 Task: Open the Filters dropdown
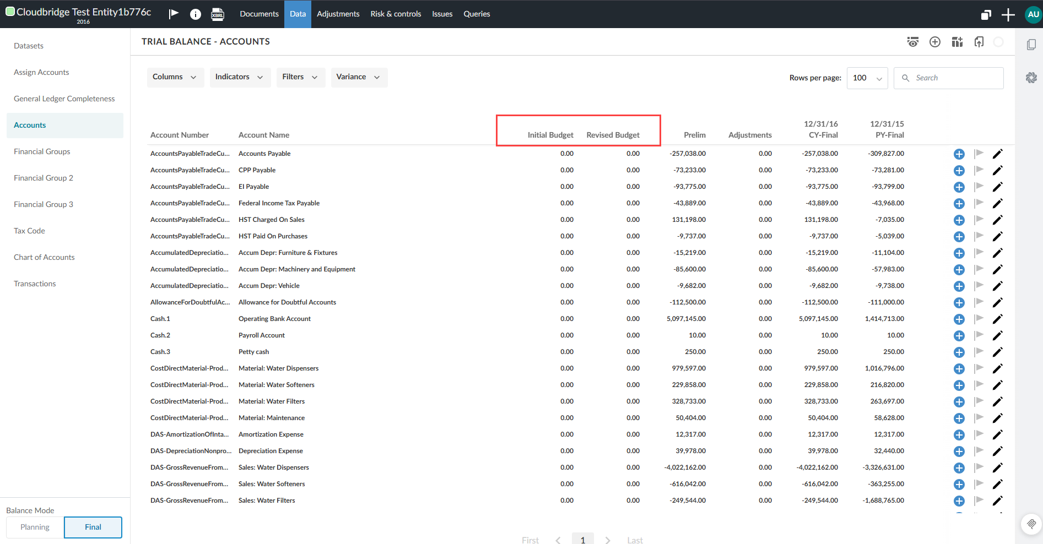click(301, 77)
